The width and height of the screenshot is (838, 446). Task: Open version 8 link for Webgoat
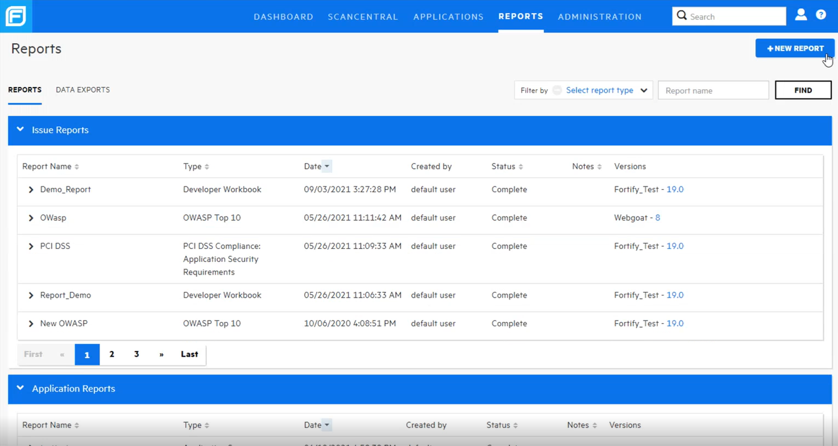tap(657, 218)
